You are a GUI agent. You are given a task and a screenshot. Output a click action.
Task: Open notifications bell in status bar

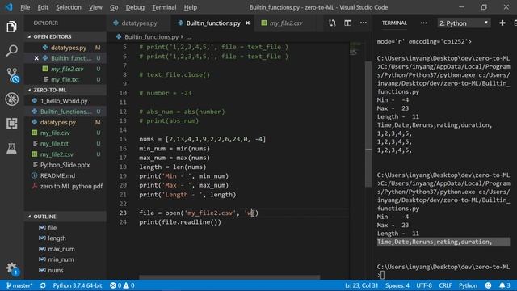[x=504, y=285]
